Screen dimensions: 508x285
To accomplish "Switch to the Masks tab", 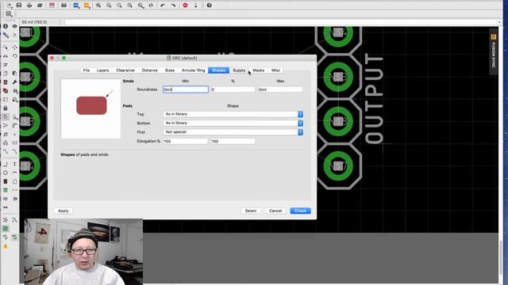I will coord(259,70).
